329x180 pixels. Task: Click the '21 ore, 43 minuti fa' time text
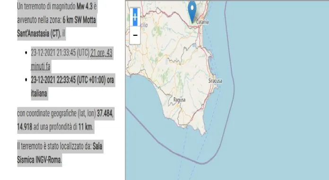click(71, 60)
